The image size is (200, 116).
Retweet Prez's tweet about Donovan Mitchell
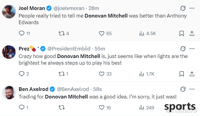click(x=62, y=74)
